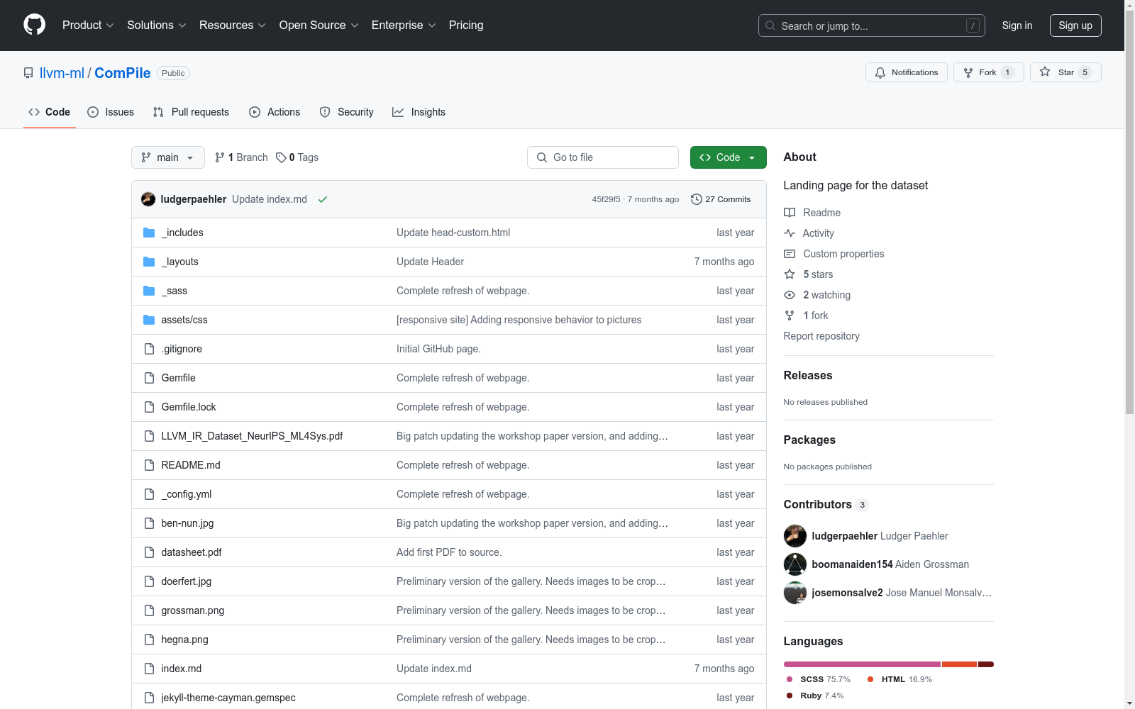Click the _includes folder icon
Viewport: 1135px width, 709px height.
[x=149, y=233]
